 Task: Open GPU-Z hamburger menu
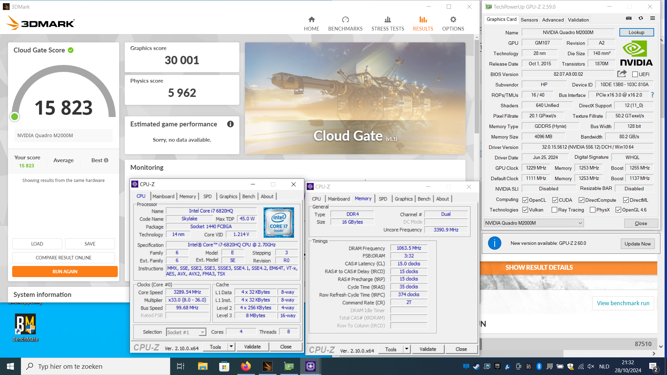point(652,18)
